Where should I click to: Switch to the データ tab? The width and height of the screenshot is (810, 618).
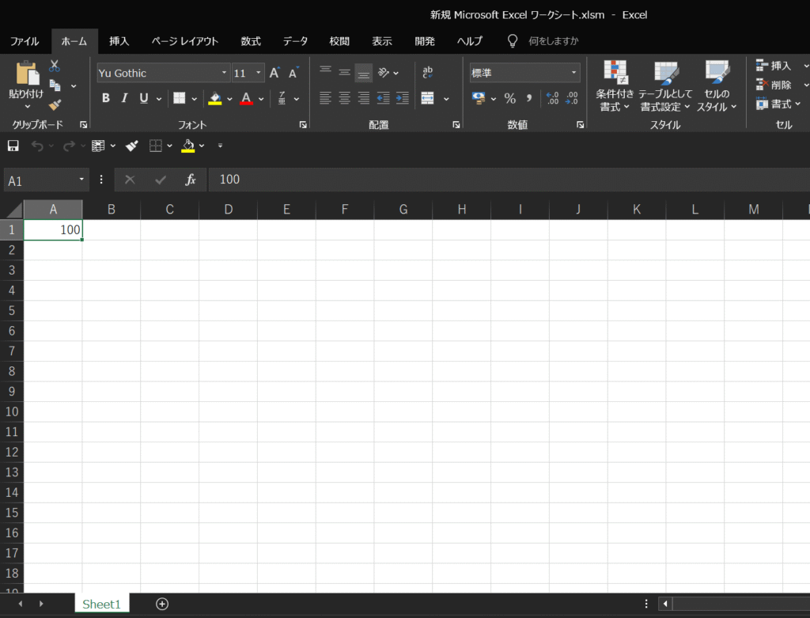(x=295, y=41)
